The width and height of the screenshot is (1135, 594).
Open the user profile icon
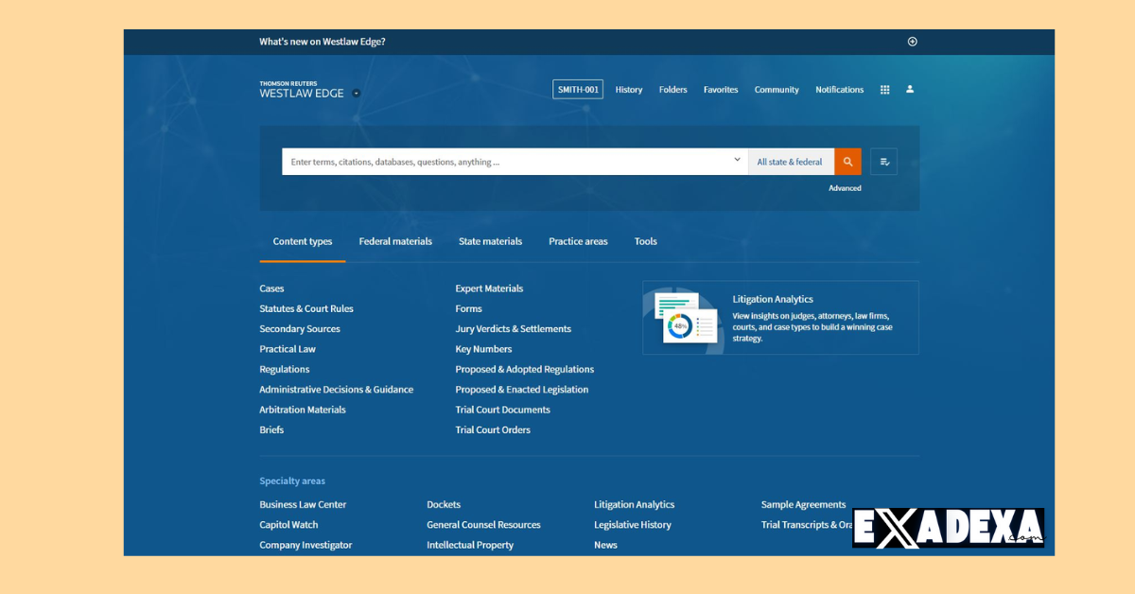tap(909, 89)
